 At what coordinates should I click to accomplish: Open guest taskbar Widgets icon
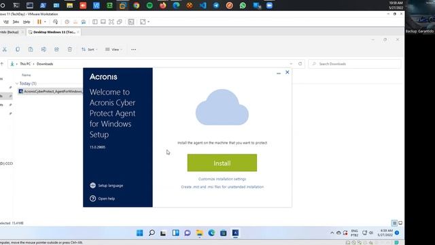pos(175,233)
